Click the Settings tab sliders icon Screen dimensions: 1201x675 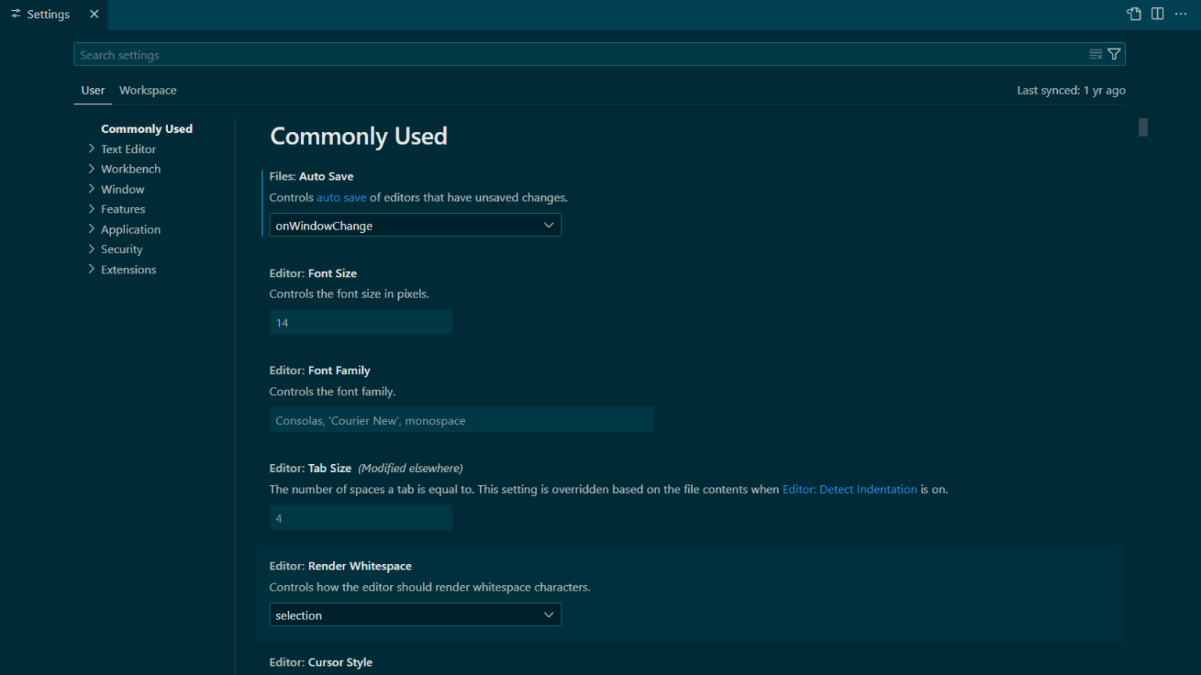coord(16,13)
